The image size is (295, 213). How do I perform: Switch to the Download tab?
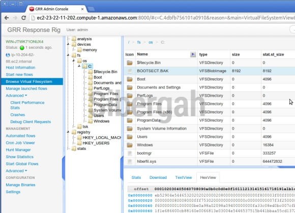[x=158, y=177]
